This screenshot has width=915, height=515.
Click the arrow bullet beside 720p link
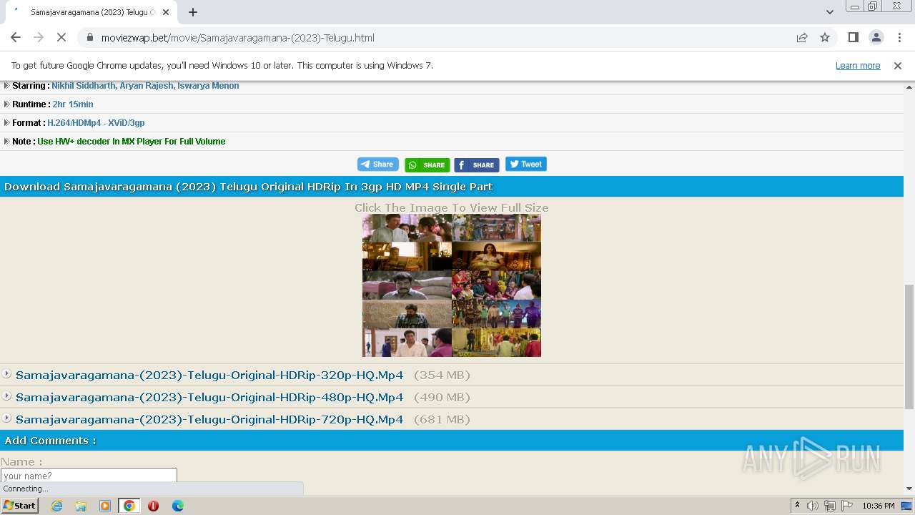tap(7, 418)
